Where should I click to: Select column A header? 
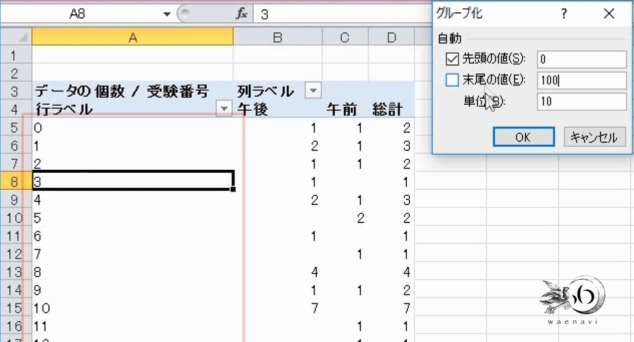click(x=132, y=37)
